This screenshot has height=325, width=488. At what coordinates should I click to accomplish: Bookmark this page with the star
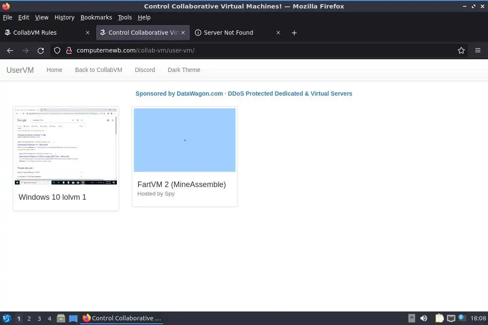pos(461,50)
